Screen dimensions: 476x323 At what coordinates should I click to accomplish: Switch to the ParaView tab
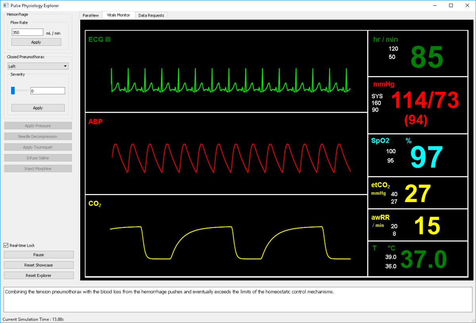point(90,15)
